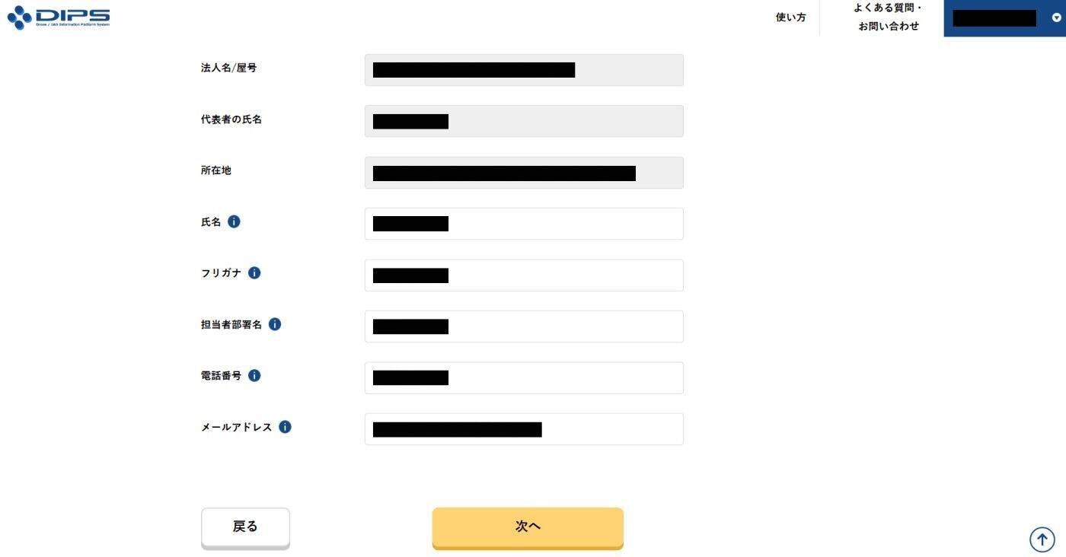Image resolution: width=1066 pixels, height=557 pixels.
Task: Open the 使い方 menu item
Action: tap(790, 18)
